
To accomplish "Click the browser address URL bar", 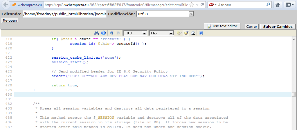I will coord(116,5).
